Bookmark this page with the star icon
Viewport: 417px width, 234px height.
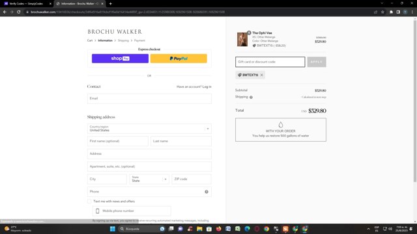pos(382,12)
